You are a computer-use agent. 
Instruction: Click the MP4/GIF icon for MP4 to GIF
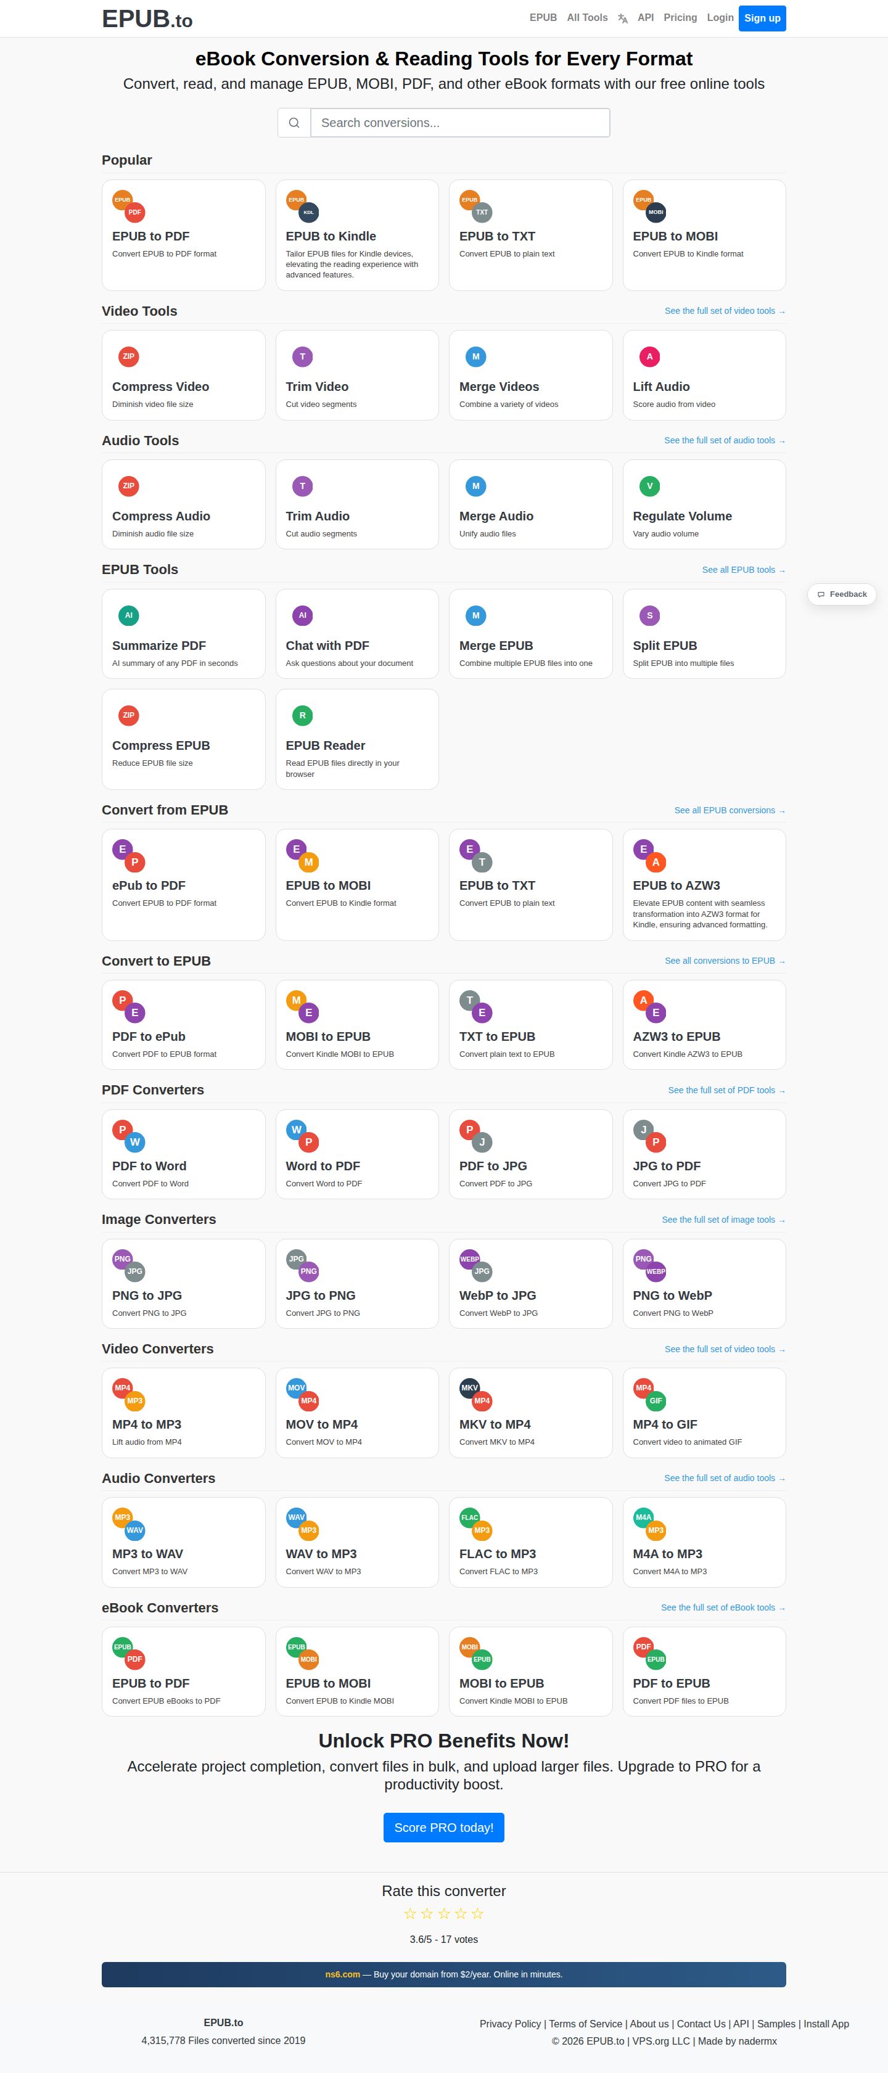pyautogui.click(x=650, y=1394)
